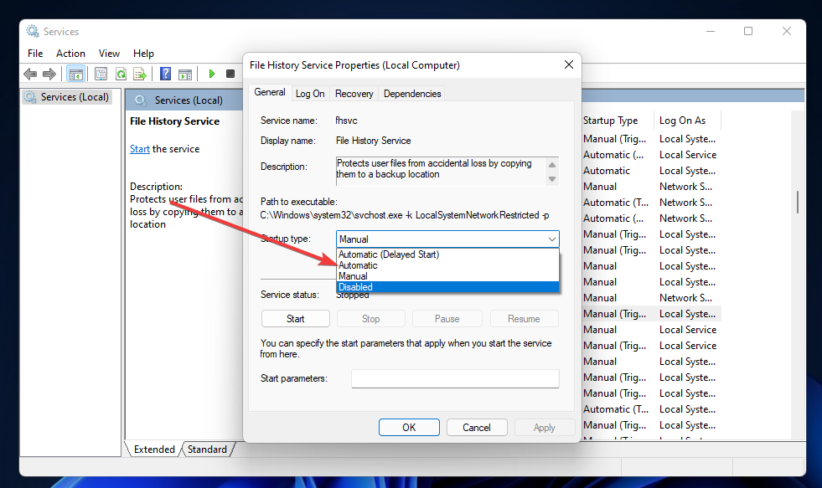Open the File menu
Image resolution: width=822 pixels, height=488 pixels.
click(x=35, y=54)
